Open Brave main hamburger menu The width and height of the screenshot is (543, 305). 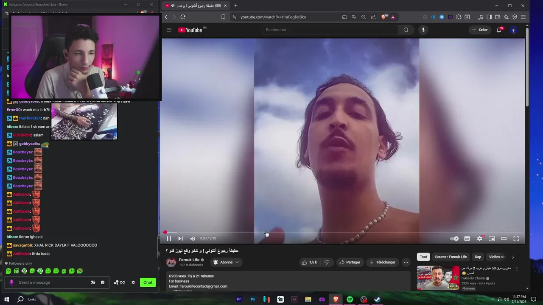tap(523, 17)
